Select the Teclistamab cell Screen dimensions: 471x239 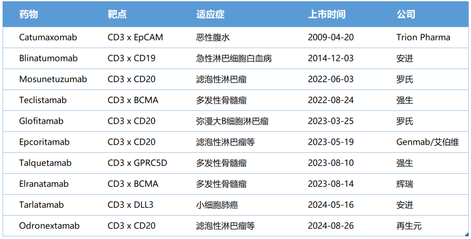[43, 100]
